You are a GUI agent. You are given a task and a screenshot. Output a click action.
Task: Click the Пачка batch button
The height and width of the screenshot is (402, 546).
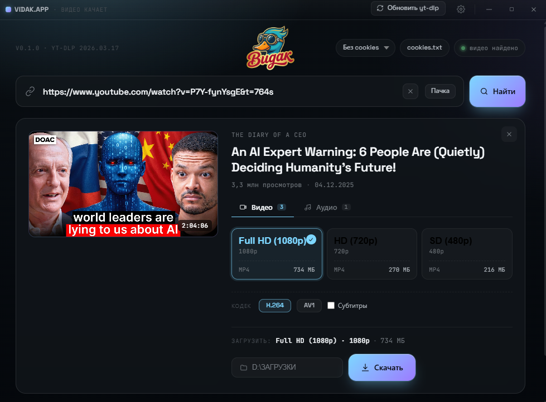point(440,91)
